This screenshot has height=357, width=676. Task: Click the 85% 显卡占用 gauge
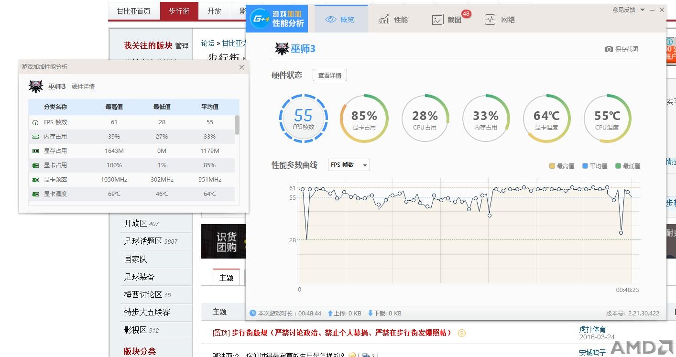[x=364, y=119]
